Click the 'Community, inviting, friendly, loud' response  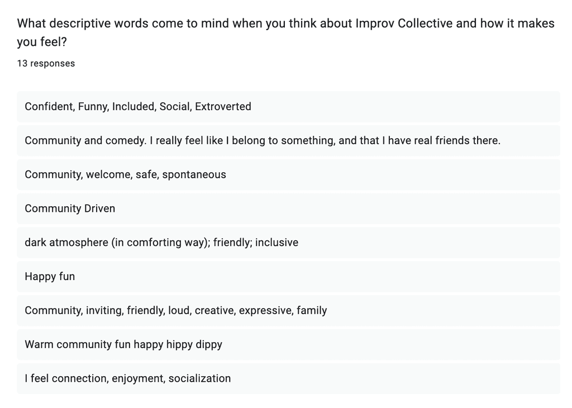[x=289, y=310]
